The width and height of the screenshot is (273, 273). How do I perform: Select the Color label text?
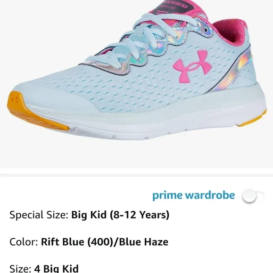24,242
